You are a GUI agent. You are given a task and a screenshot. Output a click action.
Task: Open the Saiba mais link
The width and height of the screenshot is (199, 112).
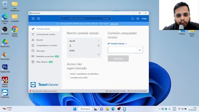114,24
